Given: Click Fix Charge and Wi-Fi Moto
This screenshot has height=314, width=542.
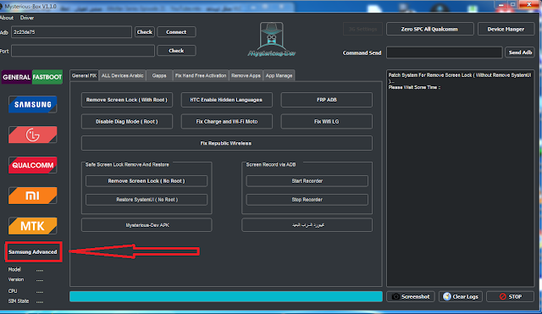Looking at the screenshot, I should 226,122.
